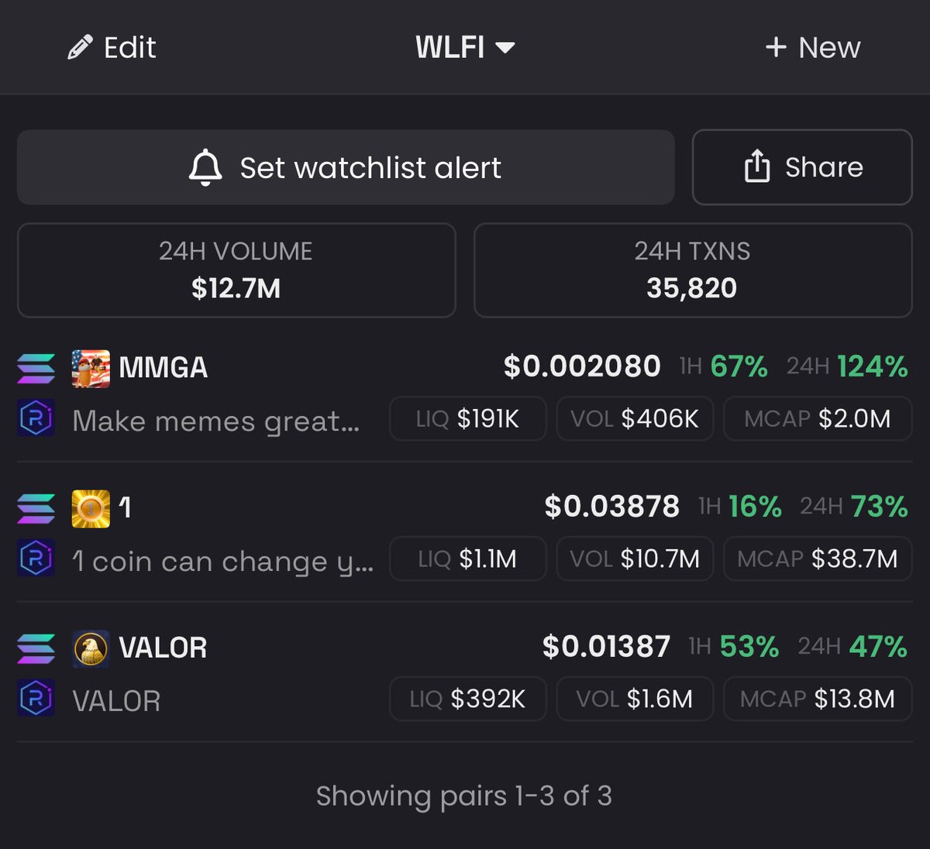Click the plus New watchlist button
Screen dimensions: 930x849
812,48
